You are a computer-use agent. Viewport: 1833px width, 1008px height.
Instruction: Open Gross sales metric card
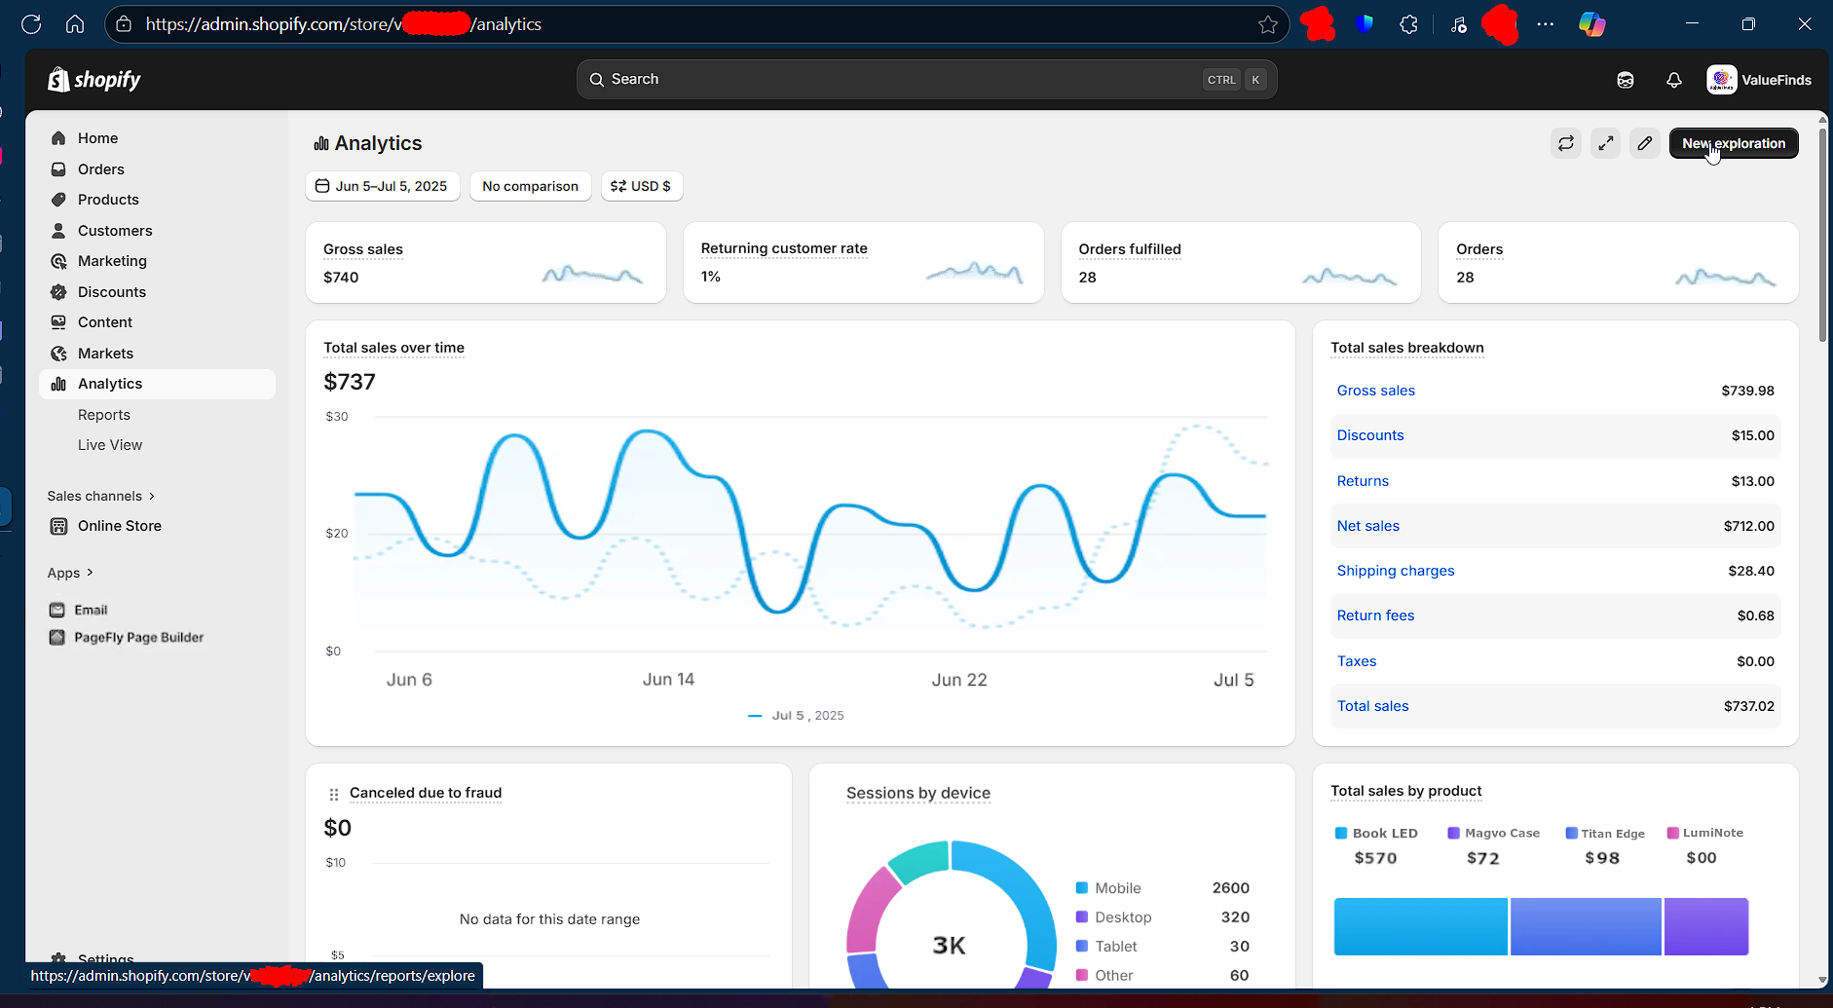click(x=485, y=263)
